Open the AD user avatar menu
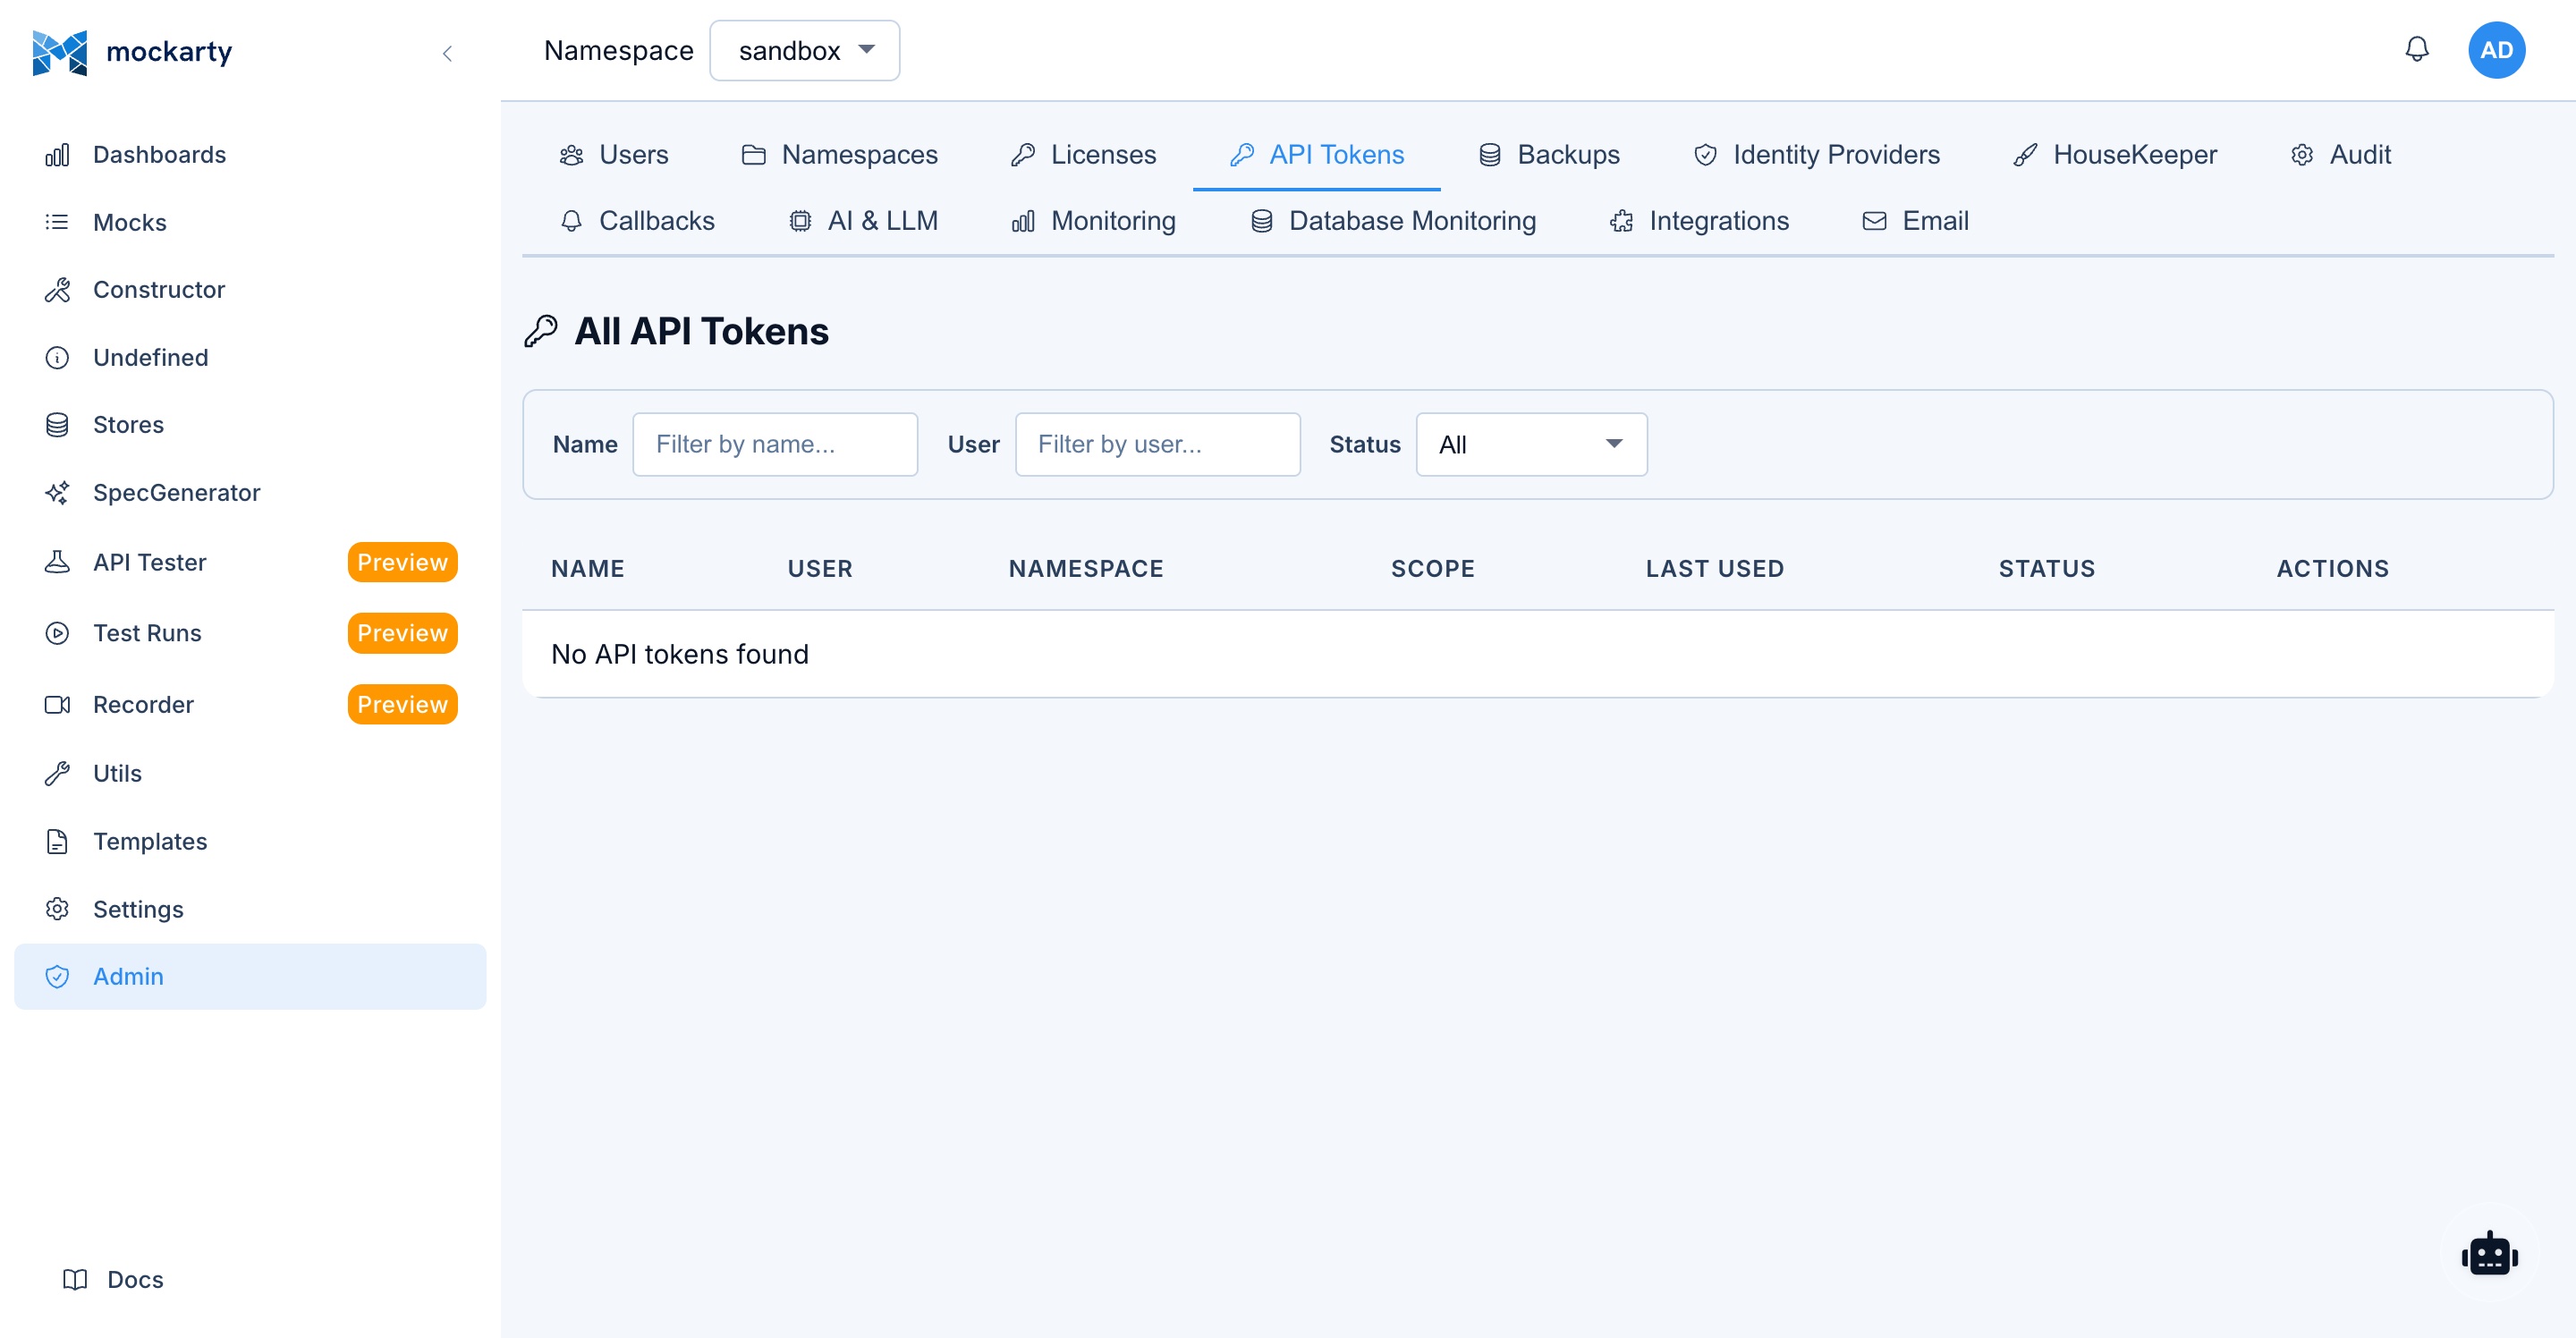 [x=2496, y=50]
